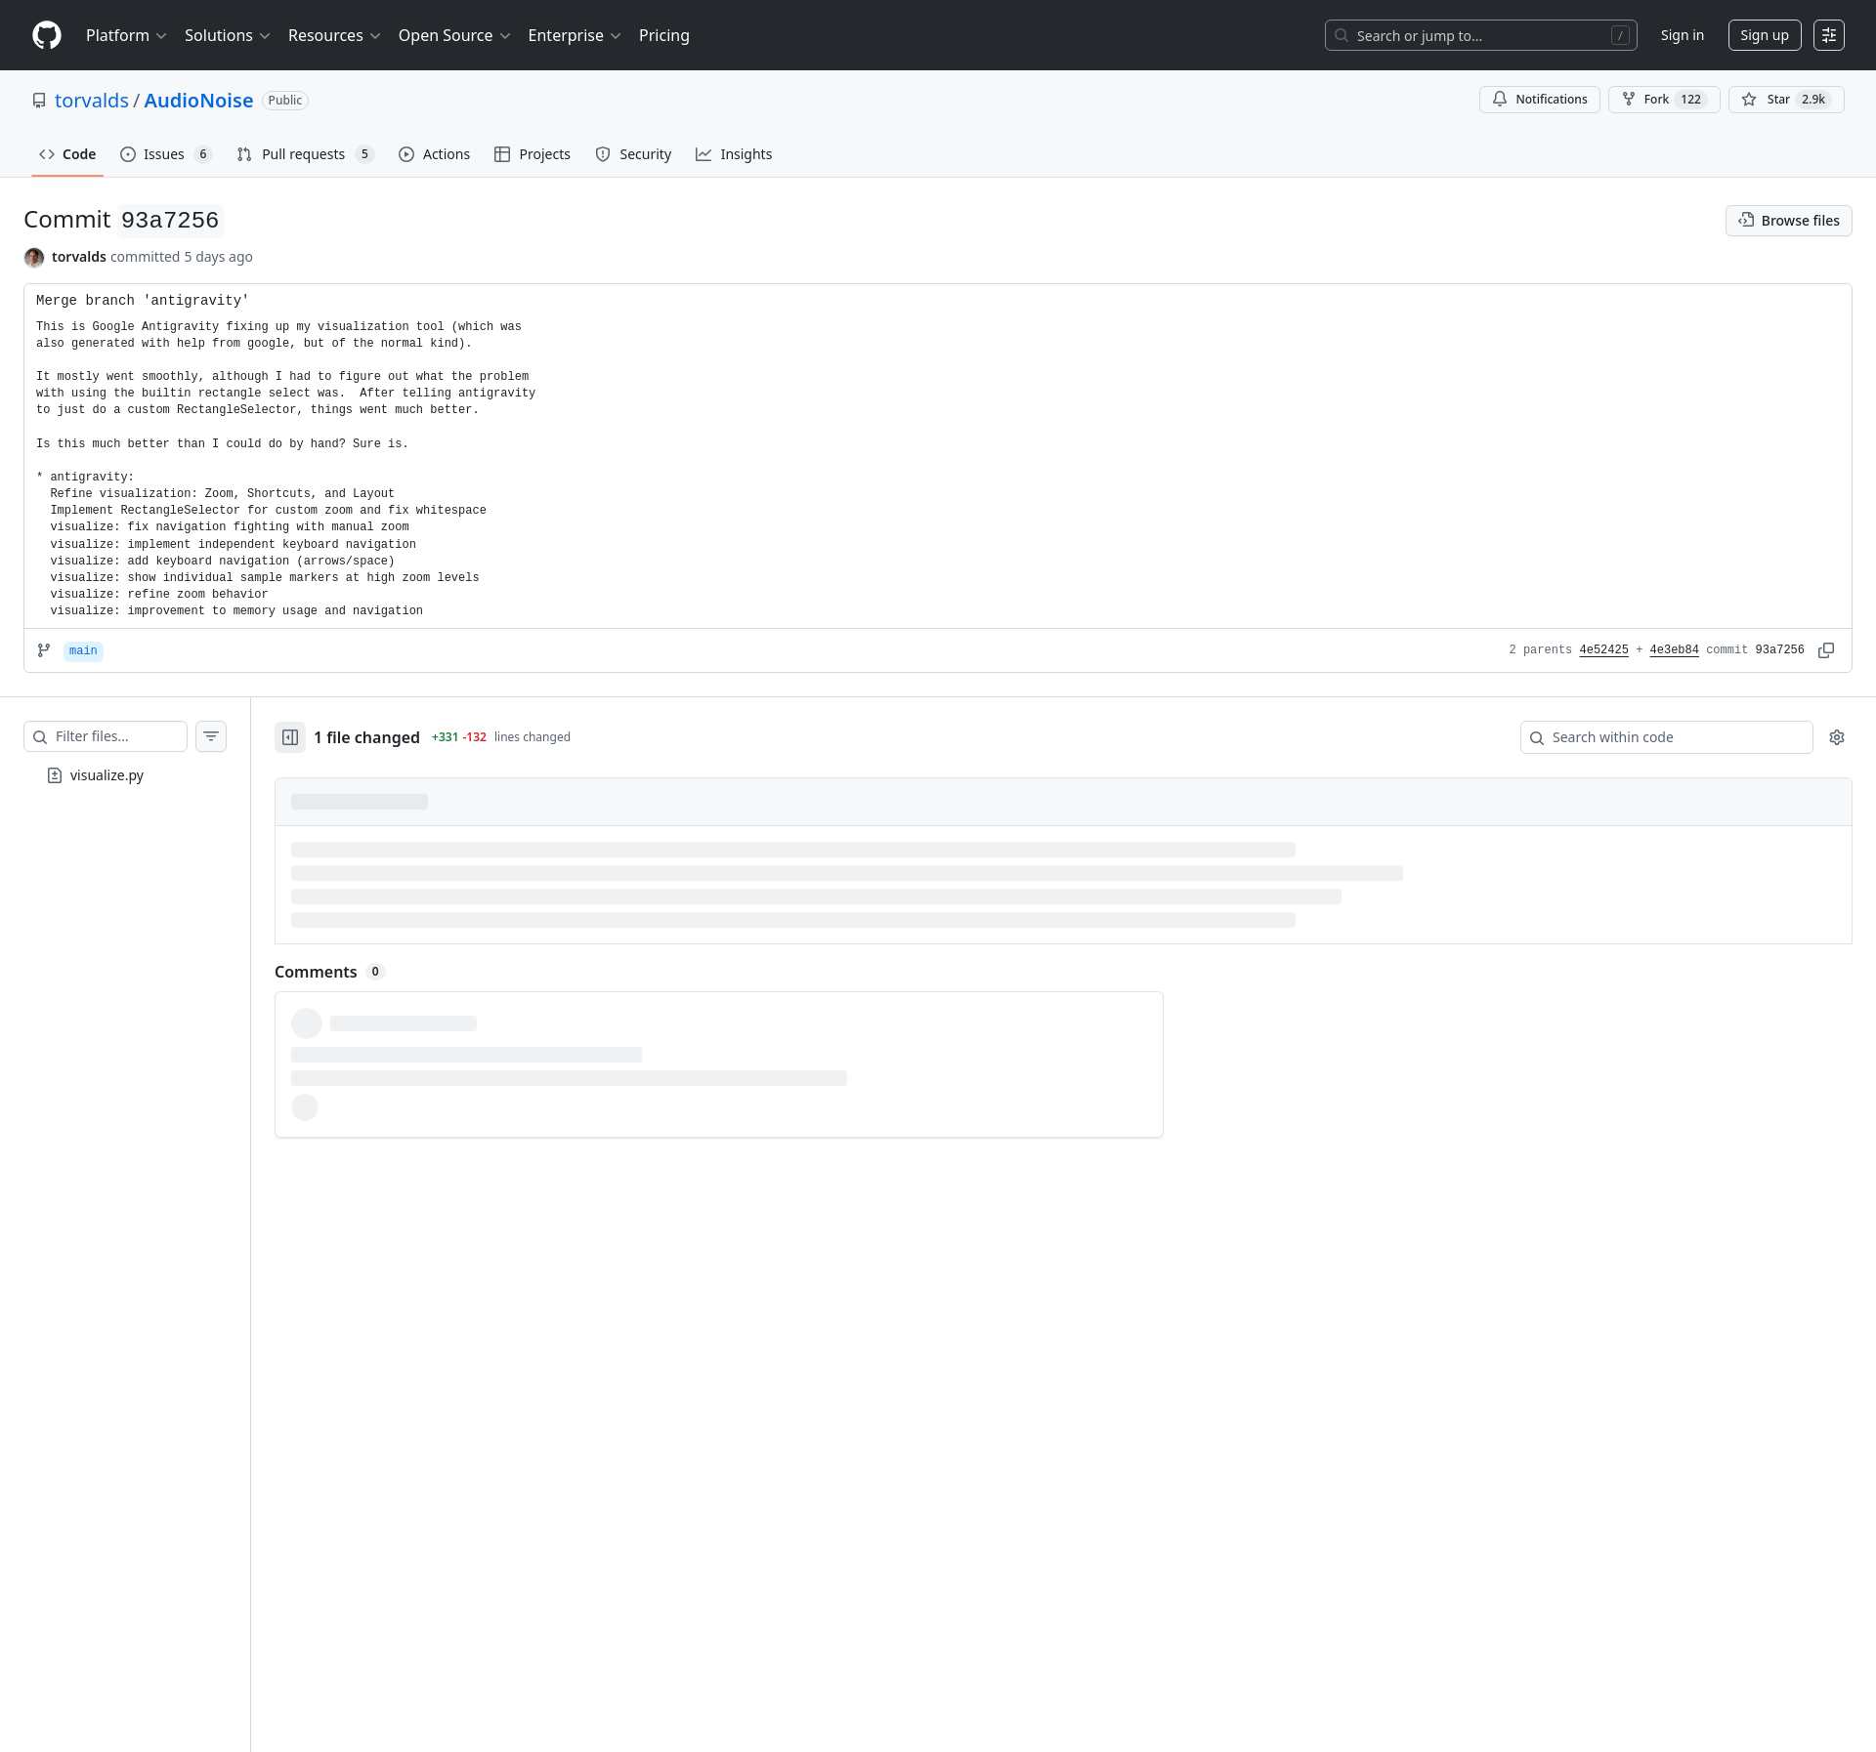The width and height of the screenshot is (1876, 1752).
Task: Click torvalds avatar image
Action: [x=34, y=257]
